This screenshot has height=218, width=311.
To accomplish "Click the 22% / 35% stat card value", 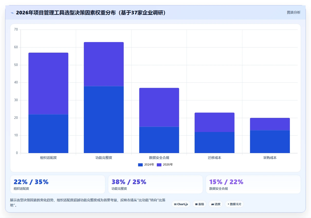I will click(31, 182).
